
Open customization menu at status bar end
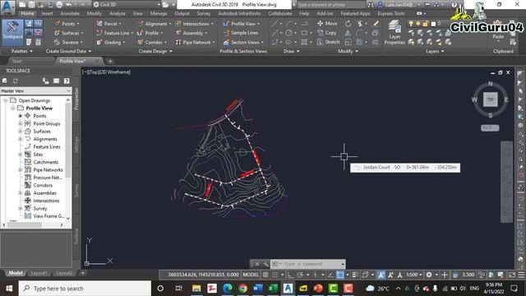click(x=521, y=275)
